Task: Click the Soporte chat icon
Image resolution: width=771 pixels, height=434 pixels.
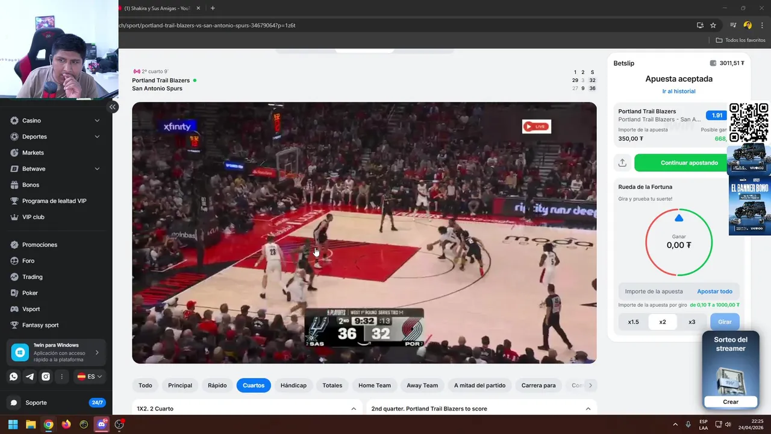Action: 14,403
